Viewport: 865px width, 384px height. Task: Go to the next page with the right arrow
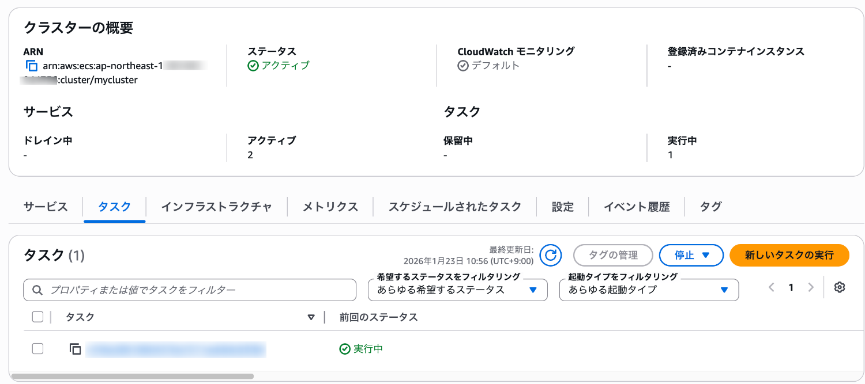coord(811,287)
